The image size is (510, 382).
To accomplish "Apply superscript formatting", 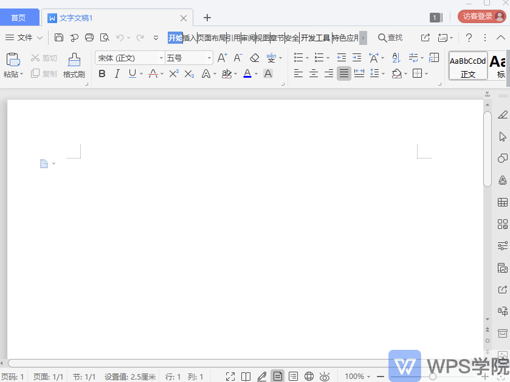I will tap(173, 73).
